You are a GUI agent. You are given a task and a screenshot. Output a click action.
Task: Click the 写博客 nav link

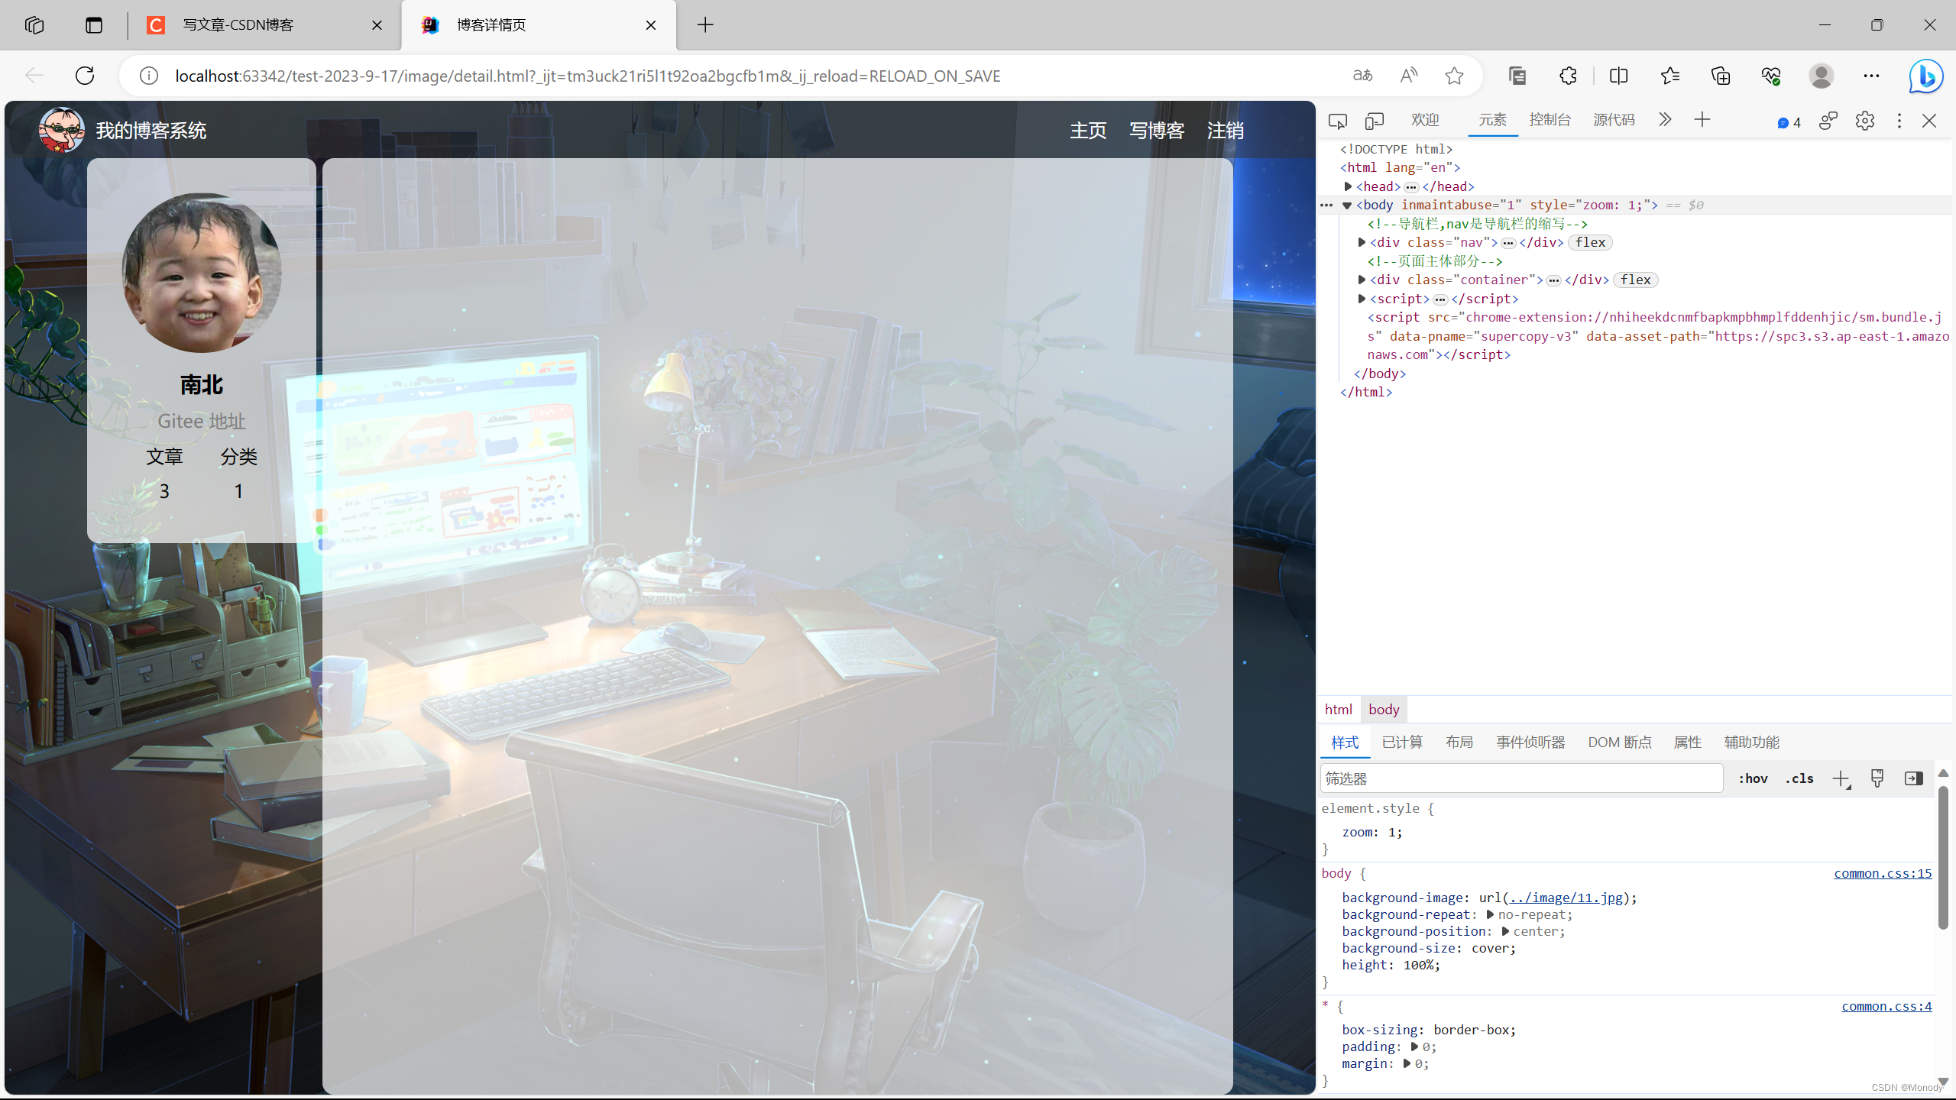coord(1157,131)
